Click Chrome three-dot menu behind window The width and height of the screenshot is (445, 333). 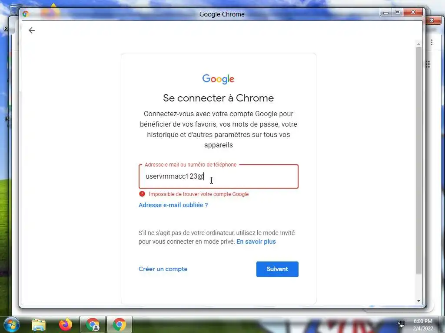pyautogui.click(x=432, y=42)
